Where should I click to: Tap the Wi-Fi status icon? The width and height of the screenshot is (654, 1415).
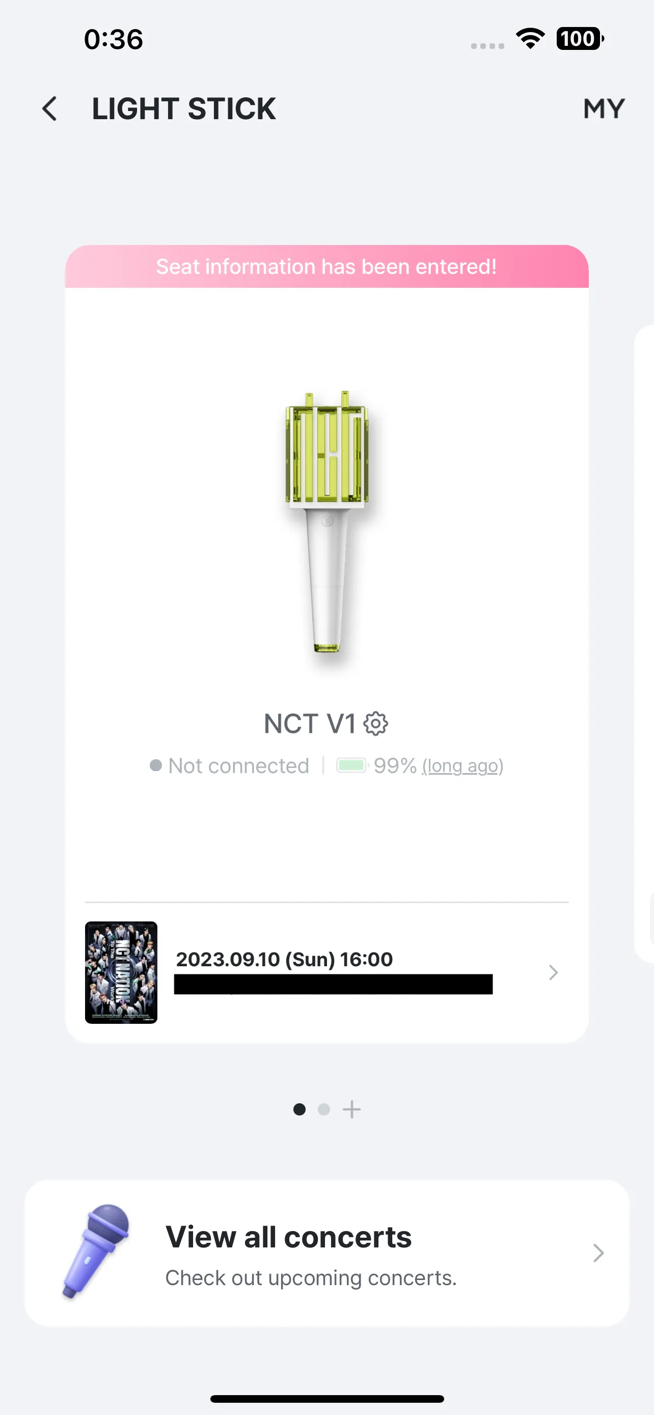(530, 39)
